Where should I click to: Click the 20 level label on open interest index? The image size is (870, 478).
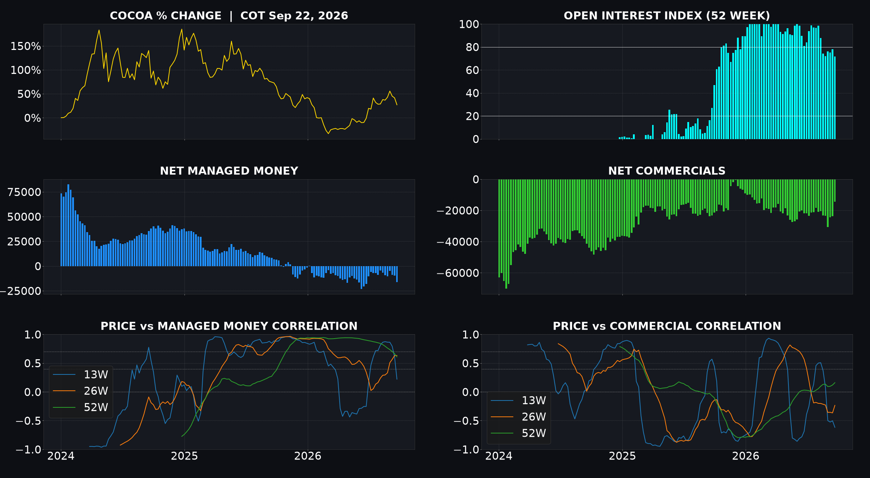click(472, 116)
